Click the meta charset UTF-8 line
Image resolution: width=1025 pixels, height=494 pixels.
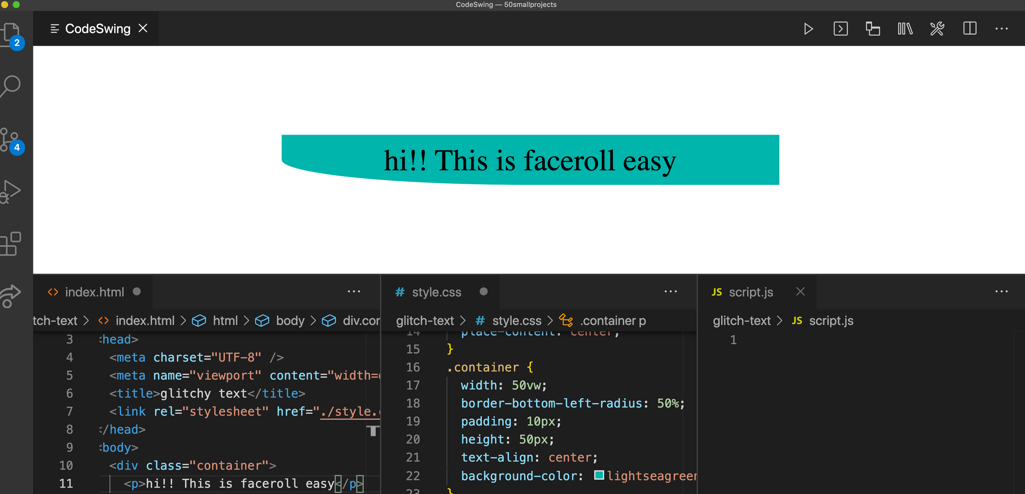click(x=196, y=357)
